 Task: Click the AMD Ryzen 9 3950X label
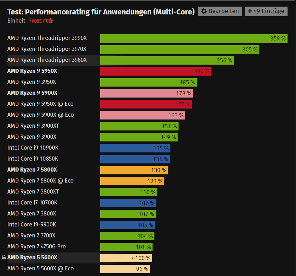coord(32,82)
